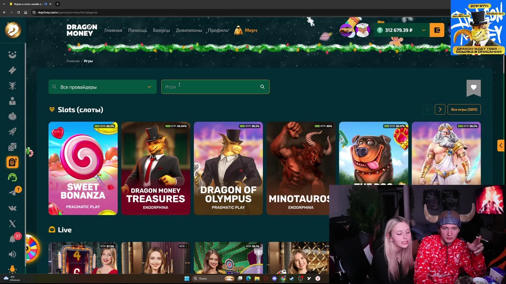Open the Telegram icon in the sidebar
This screenshot has width=506, height=284.
pos(12,192)
